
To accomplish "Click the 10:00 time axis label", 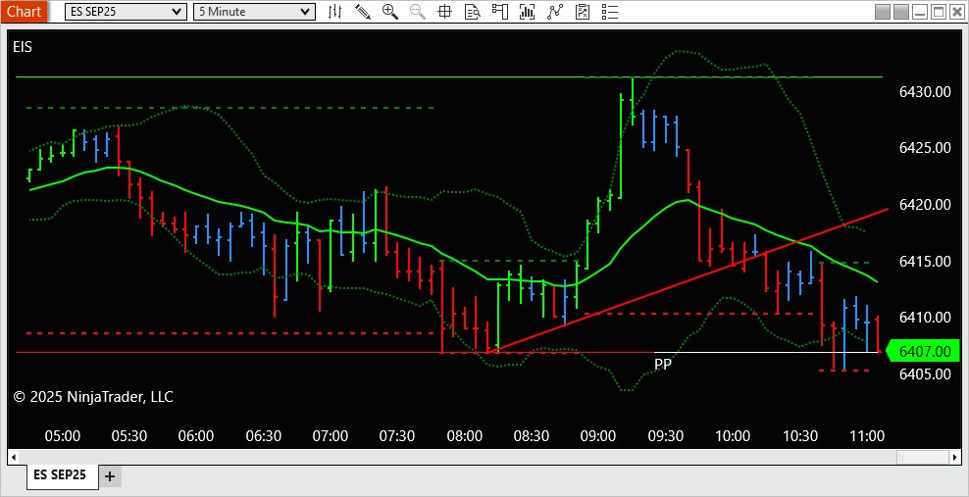I will pos(733,436).
